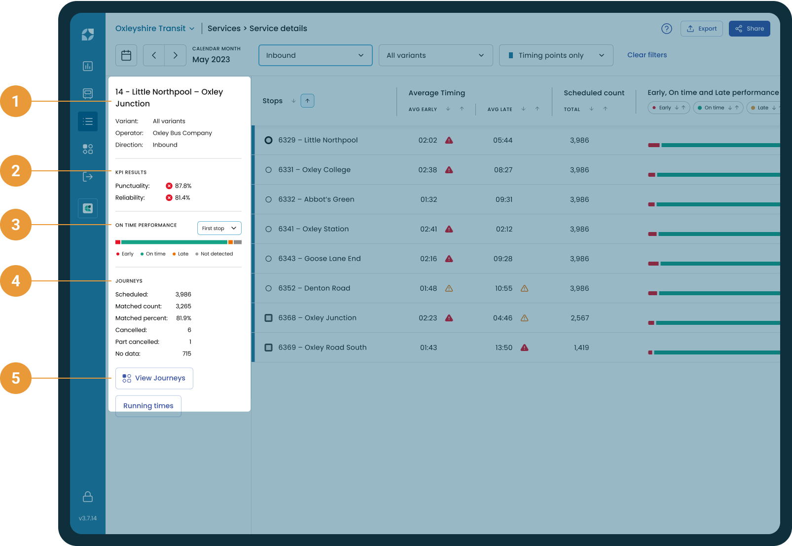The image size is (792, 546).
Task: Expand the Oxleyshire Transit organization selector
Action: tap(155, 29)
